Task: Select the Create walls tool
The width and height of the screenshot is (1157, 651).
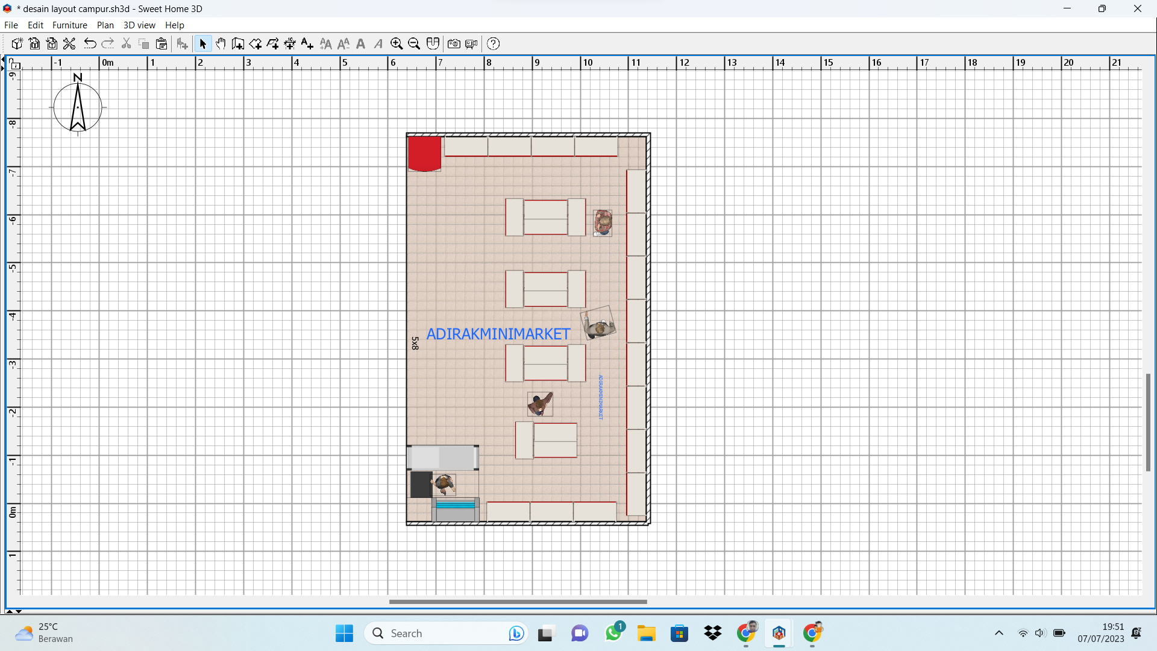Action: 238,43
